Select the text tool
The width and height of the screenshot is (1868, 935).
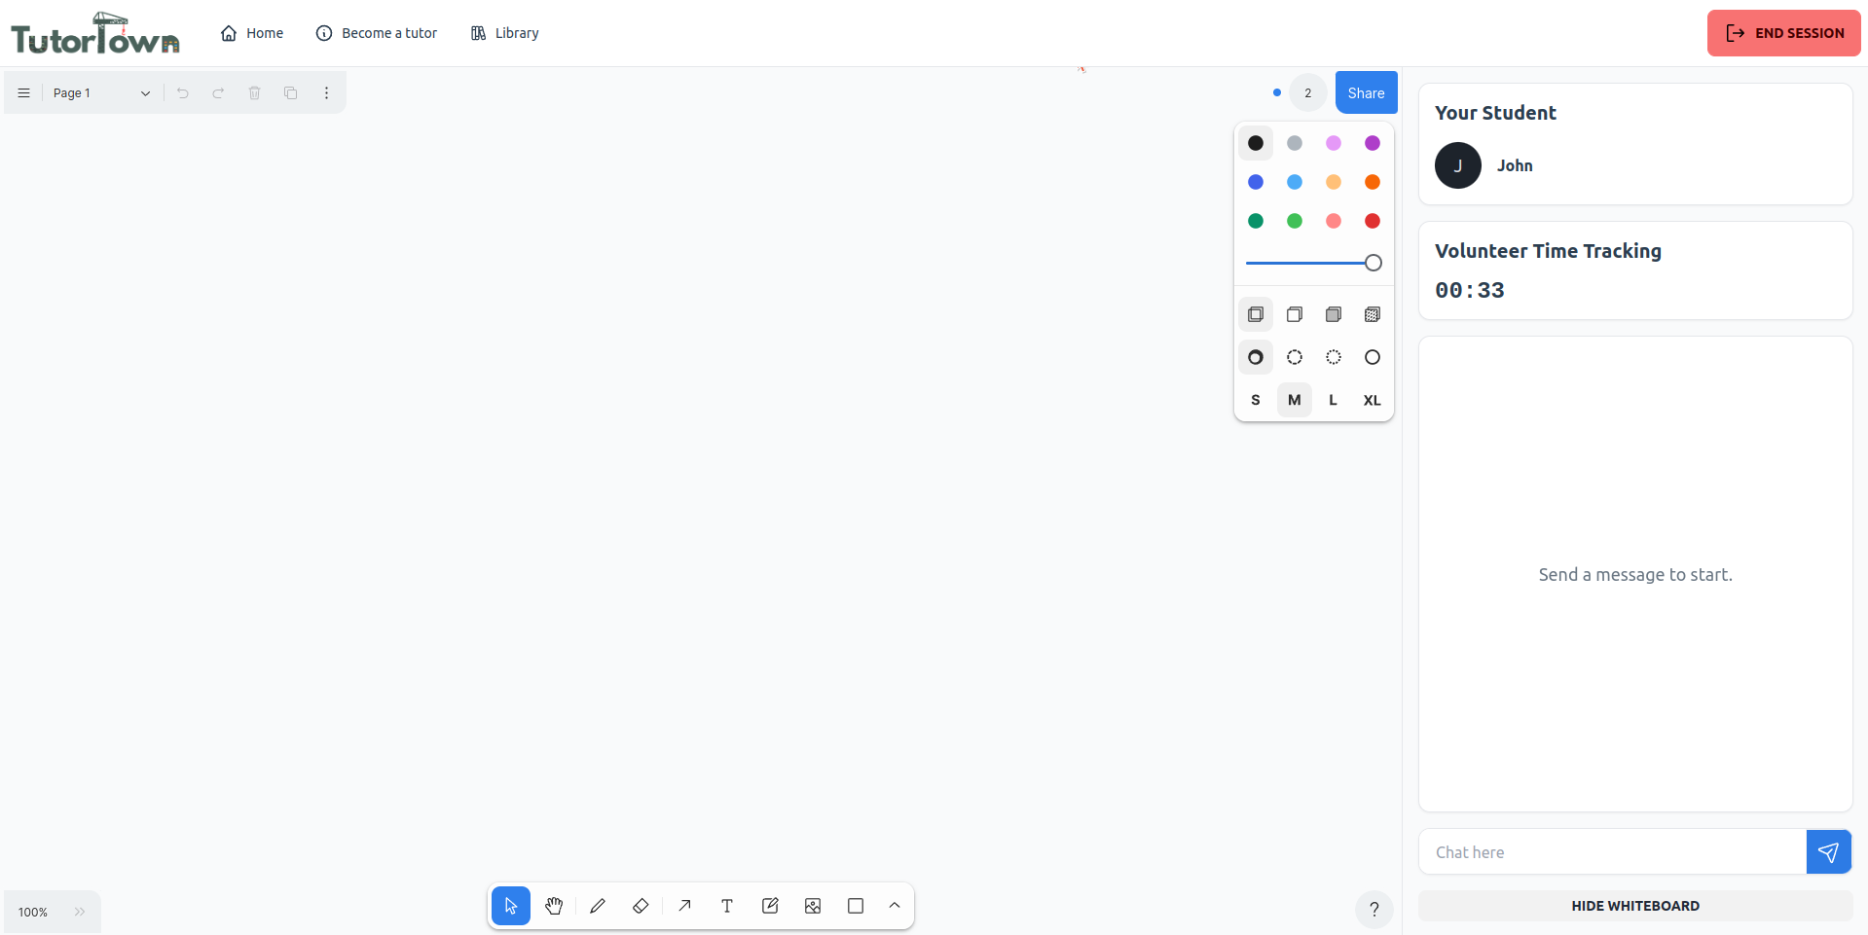tap(727, 906)
